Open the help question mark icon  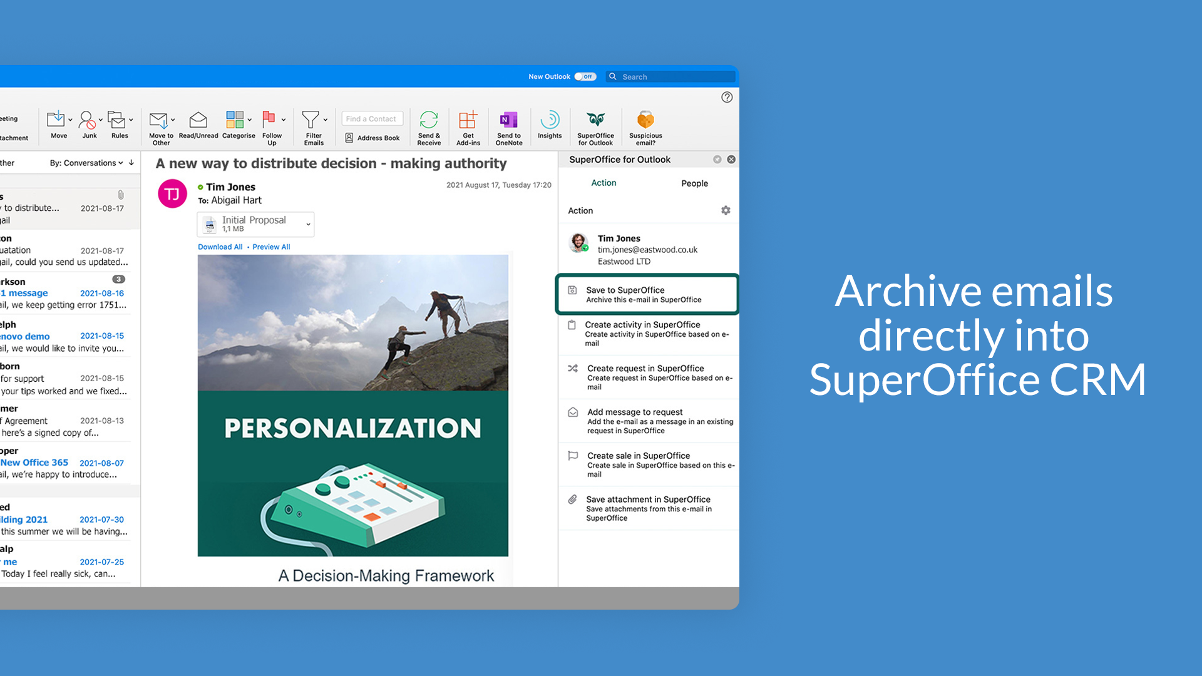(727, 97)
